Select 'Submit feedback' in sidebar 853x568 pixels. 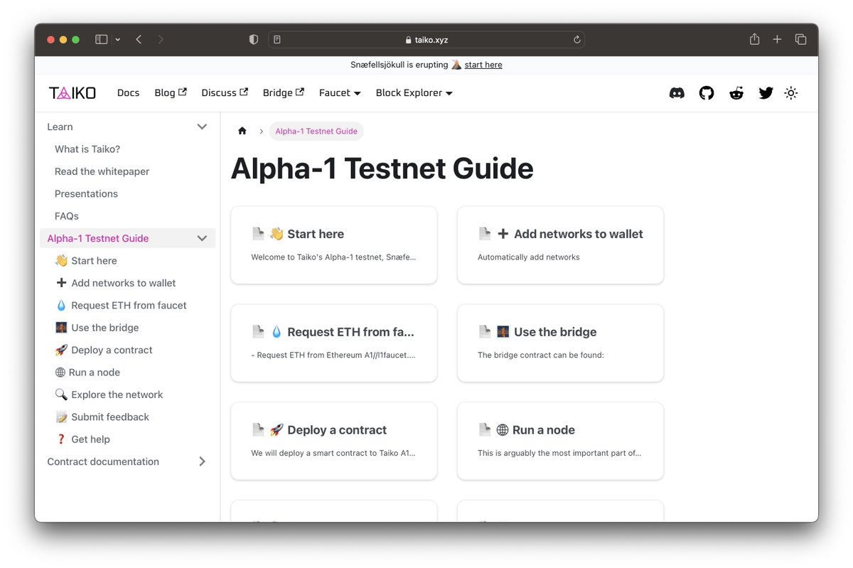pyautogui.click(x=102, y=417)
